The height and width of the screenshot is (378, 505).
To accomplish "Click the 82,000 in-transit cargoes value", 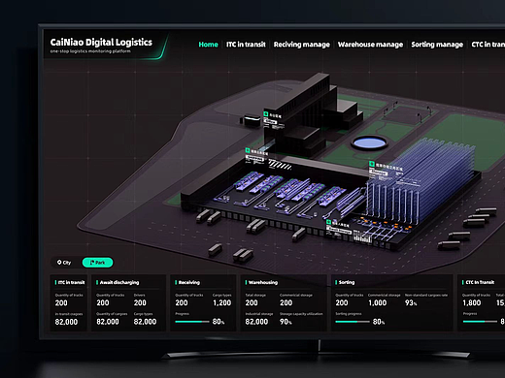I will coord(66,322).
